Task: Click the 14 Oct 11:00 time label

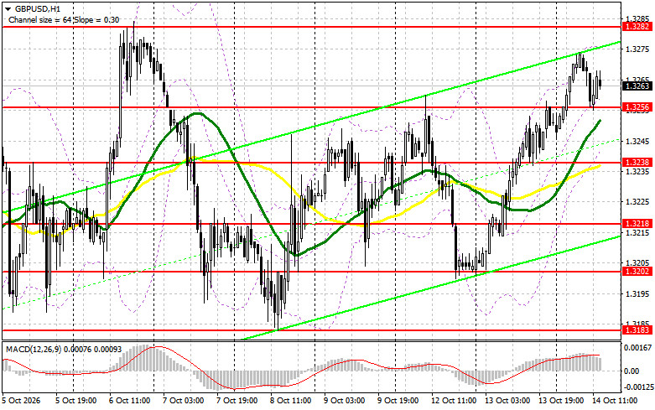Action: [x=615, y=401]
